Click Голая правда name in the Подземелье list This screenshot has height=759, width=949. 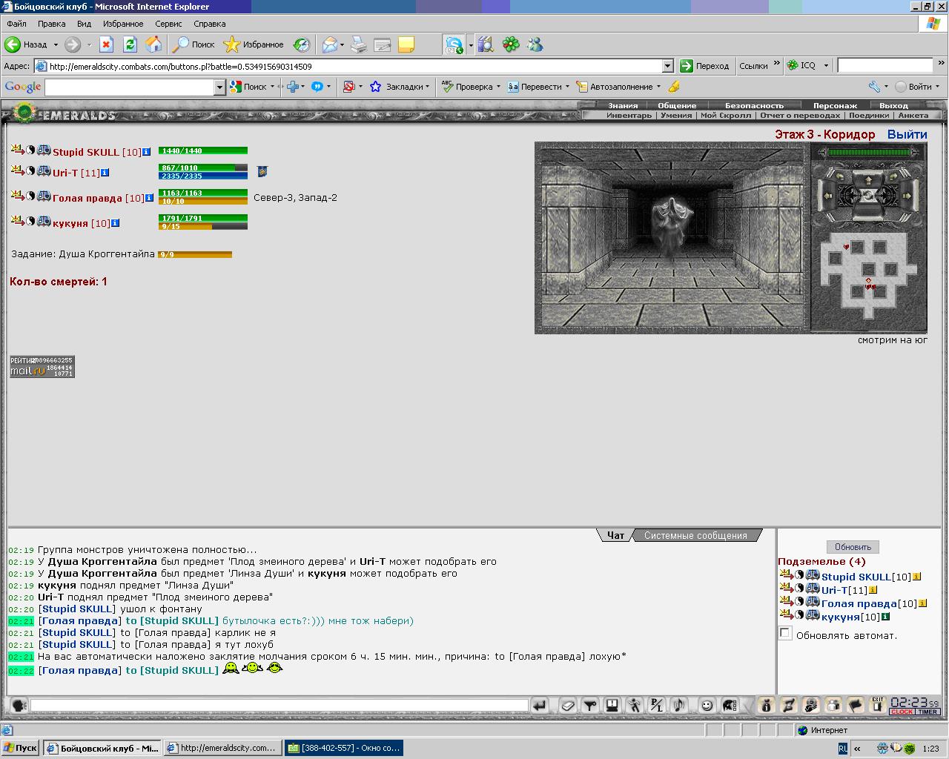click(x=859, y=603)
